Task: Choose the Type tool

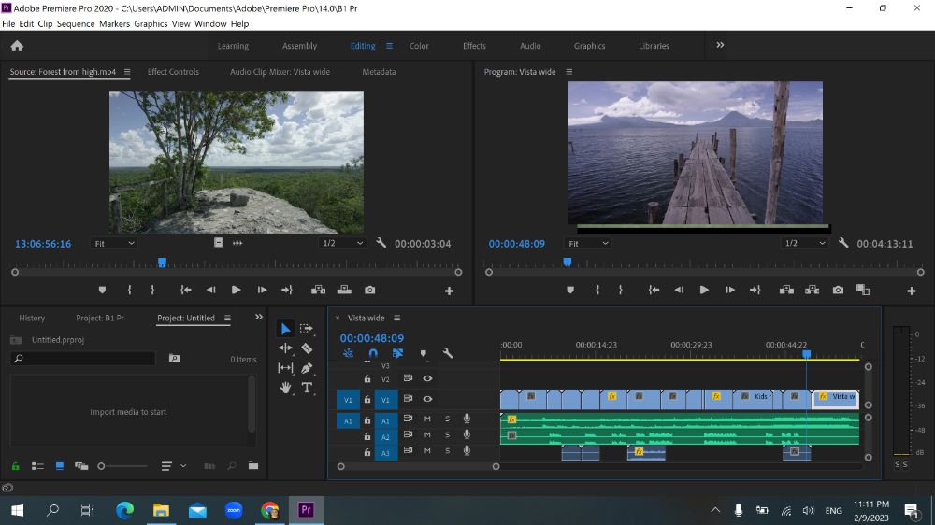Action: point(307,388)
